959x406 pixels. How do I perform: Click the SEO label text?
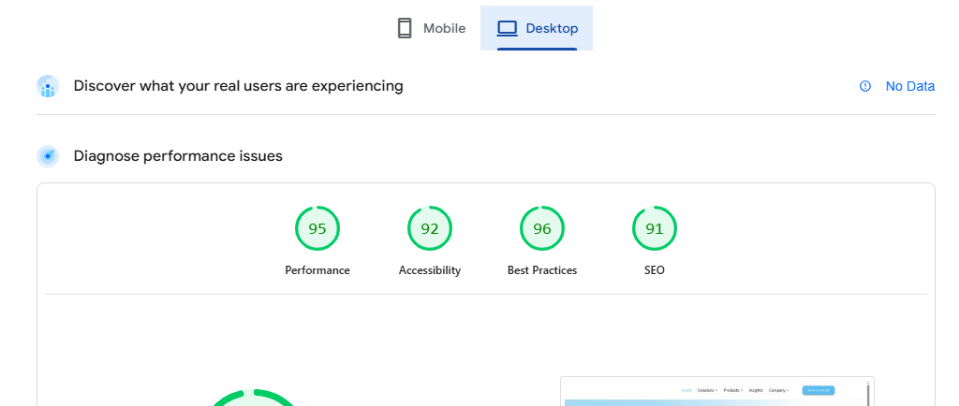[655, 270]
